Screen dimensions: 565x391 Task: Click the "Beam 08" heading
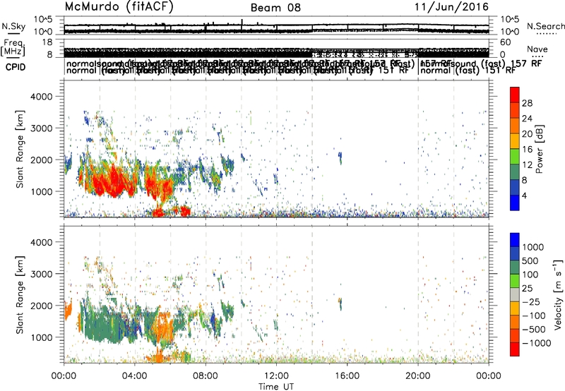coord(275,8)
